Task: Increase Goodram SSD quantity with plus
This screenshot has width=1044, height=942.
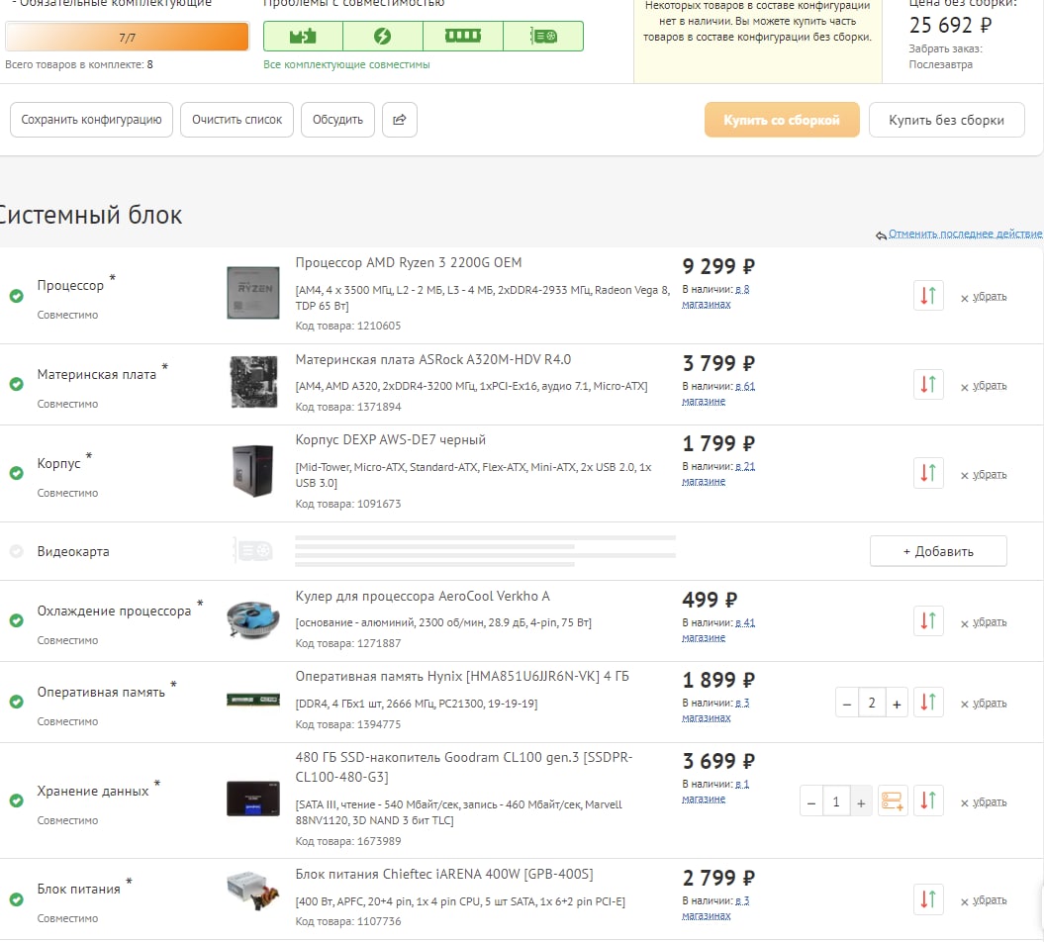Action: coord(861,802)
